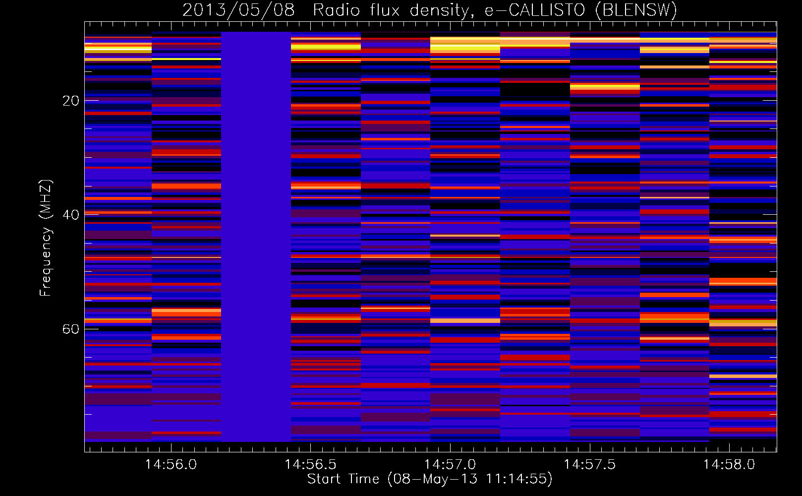Click the 40 MHz frequency tick label
This screenshot has width=802, height=496.
point(70,215)
